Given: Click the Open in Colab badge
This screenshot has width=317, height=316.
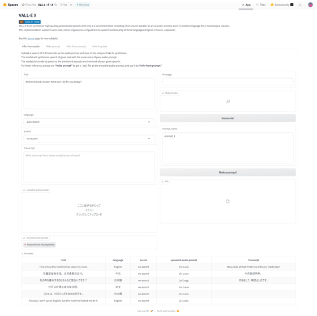Looking at the screenshot, I should (29, 22).
